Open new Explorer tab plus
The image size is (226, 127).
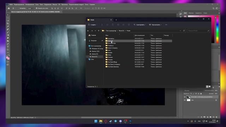click(x=116, y=20)
